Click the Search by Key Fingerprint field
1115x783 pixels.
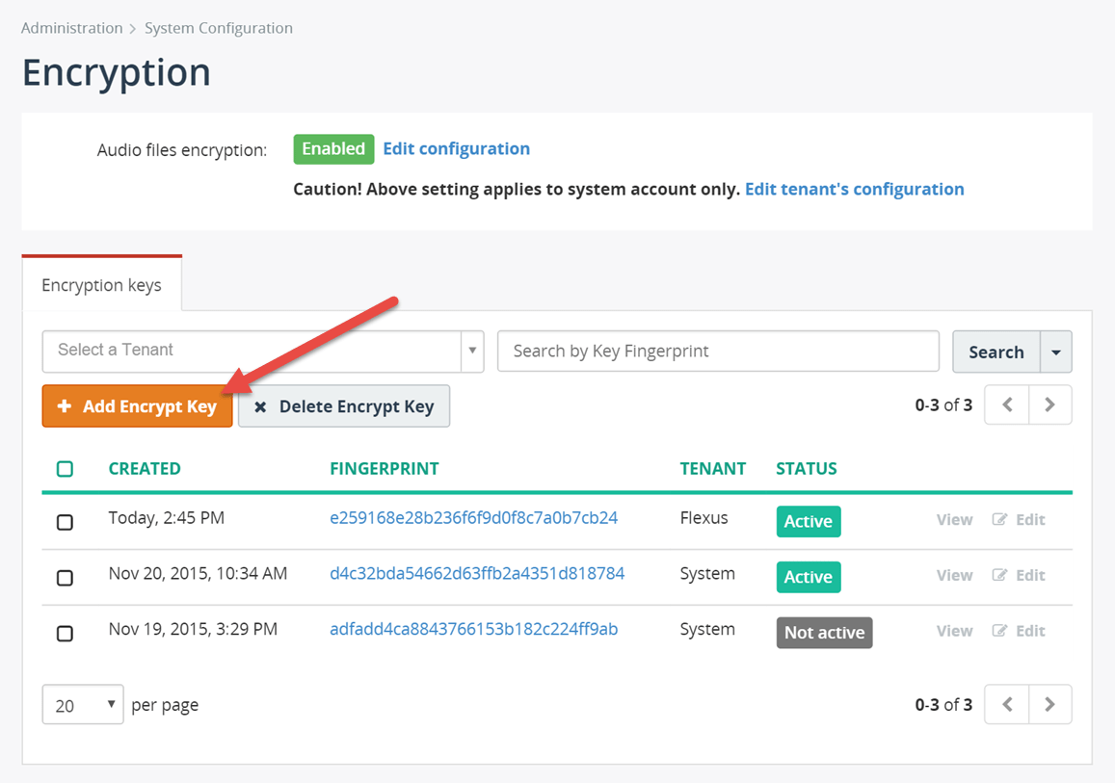coord(718,352)
